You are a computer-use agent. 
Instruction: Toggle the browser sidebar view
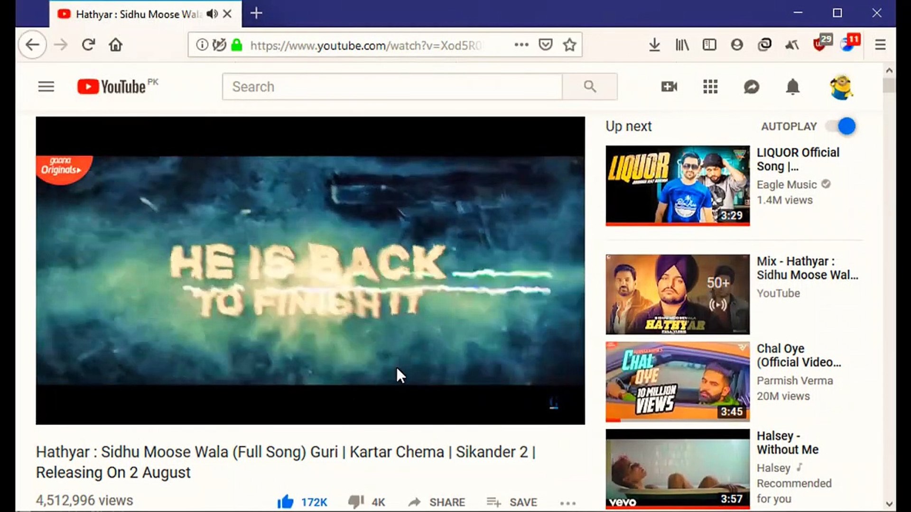[x=709, y=45]
